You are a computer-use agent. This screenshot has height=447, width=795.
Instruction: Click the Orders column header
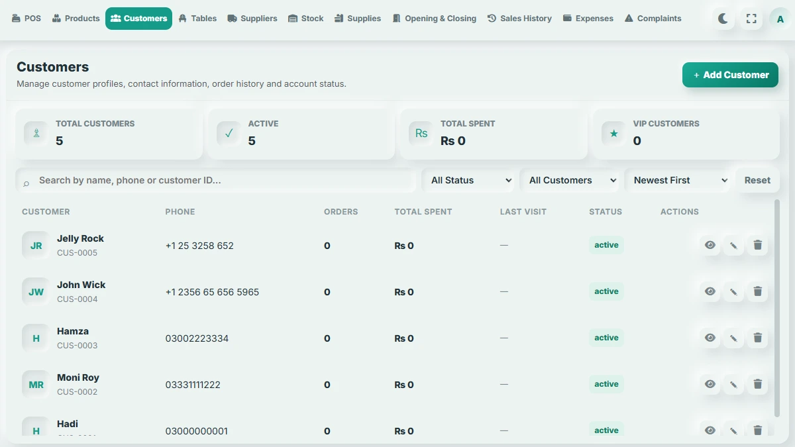tap(341, 212)
